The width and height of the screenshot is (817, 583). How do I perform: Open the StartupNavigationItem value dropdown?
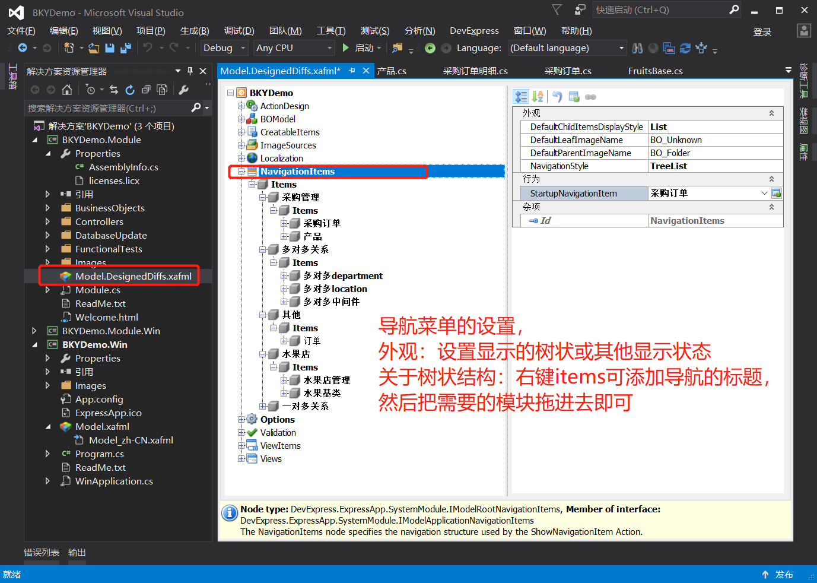click(x=764, y=193)
